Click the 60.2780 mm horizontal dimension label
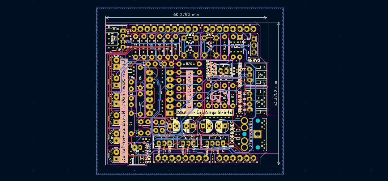 (186, 14)
